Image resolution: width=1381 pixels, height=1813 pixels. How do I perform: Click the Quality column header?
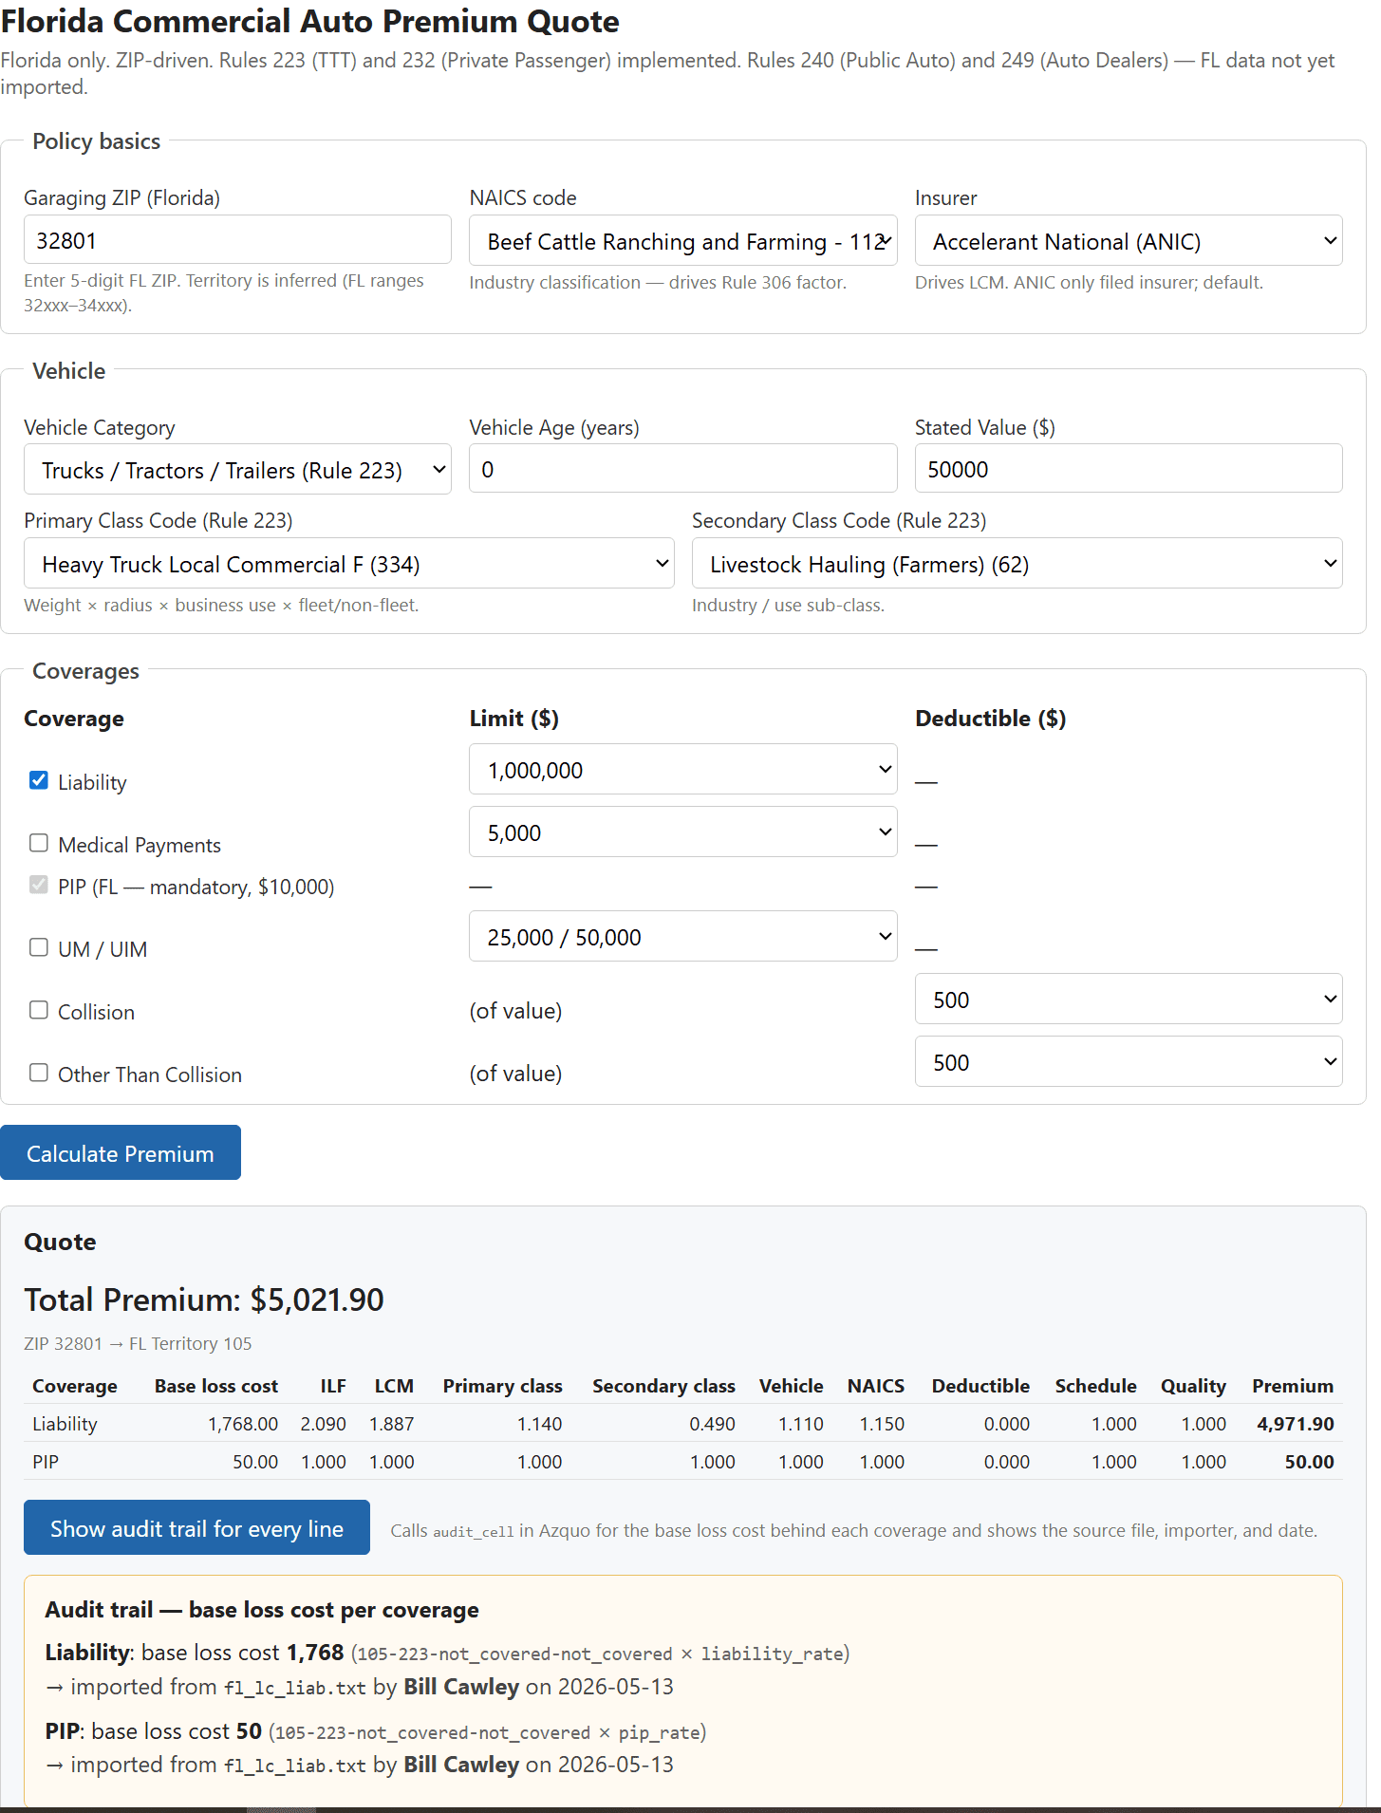click(x=1193, y=1386)
